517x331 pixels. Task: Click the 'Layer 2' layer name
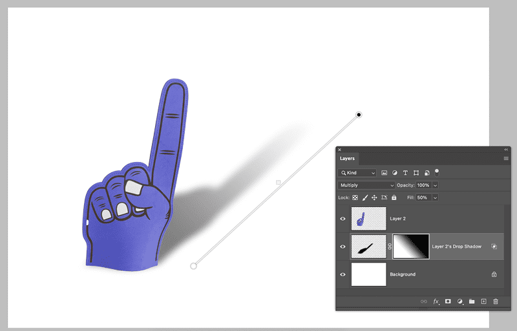[x=397, y=219]
